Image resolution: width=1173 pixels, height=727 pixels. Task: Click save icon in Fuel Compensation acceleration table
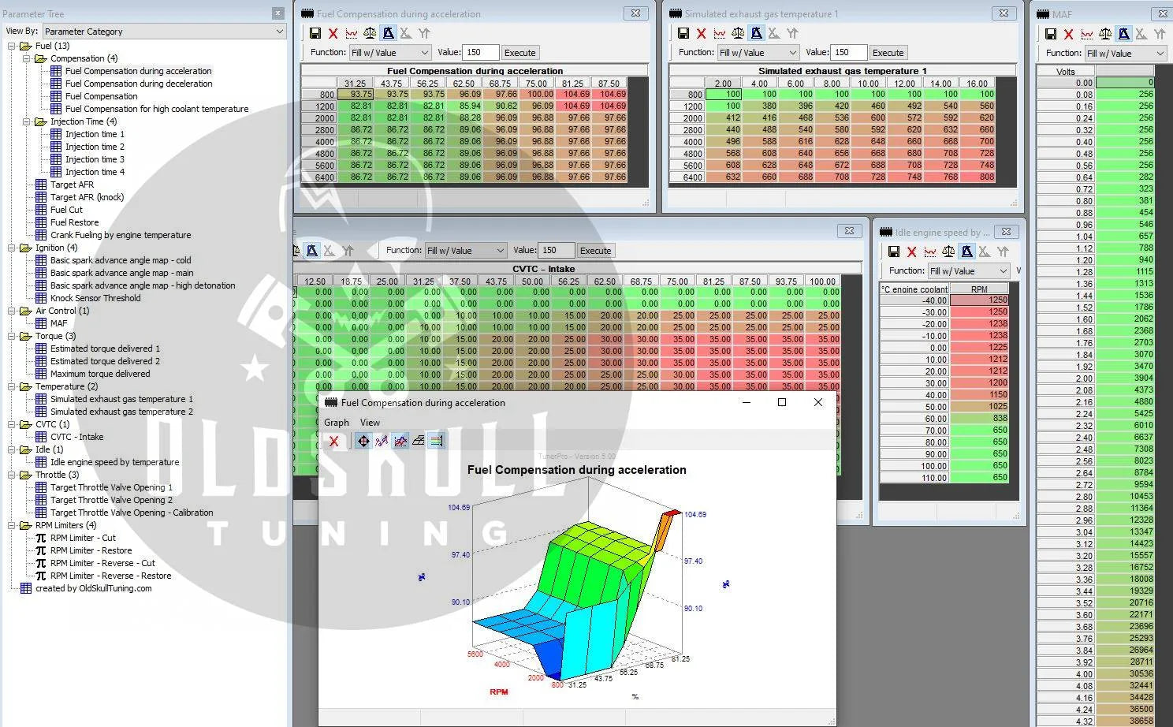315,33
